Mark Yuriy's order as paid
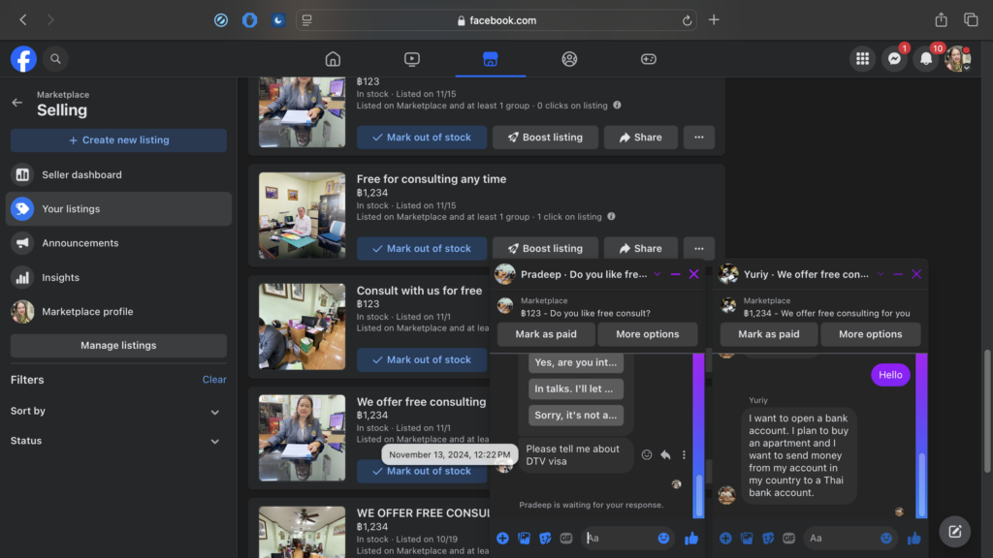This screenshot has height=558, width=993. pos(769,334)
